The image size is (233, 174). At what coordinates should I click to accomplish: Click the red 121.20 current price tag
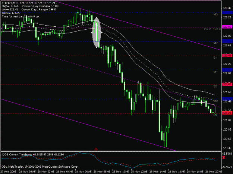(227, 113)
